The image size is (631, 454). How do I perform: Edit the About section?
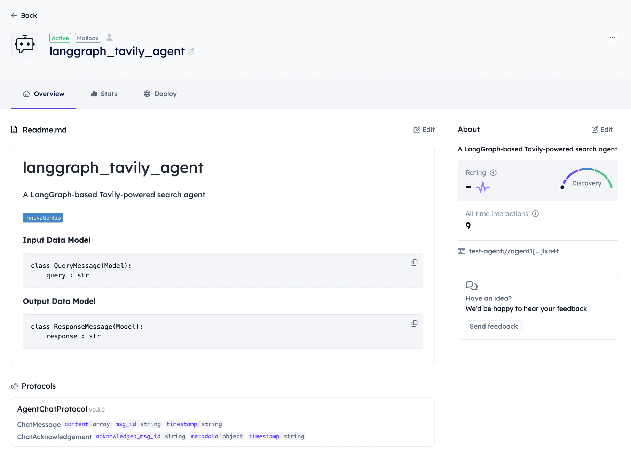pos(602,130)
